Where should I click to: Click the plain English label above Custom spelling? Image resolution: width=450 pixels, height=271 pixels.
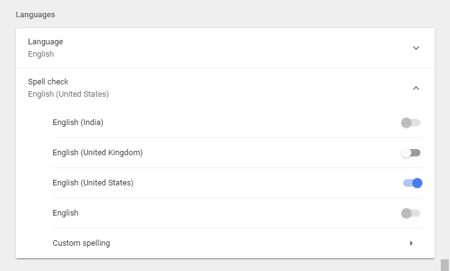pyautogui.click(x=66, y=213)
